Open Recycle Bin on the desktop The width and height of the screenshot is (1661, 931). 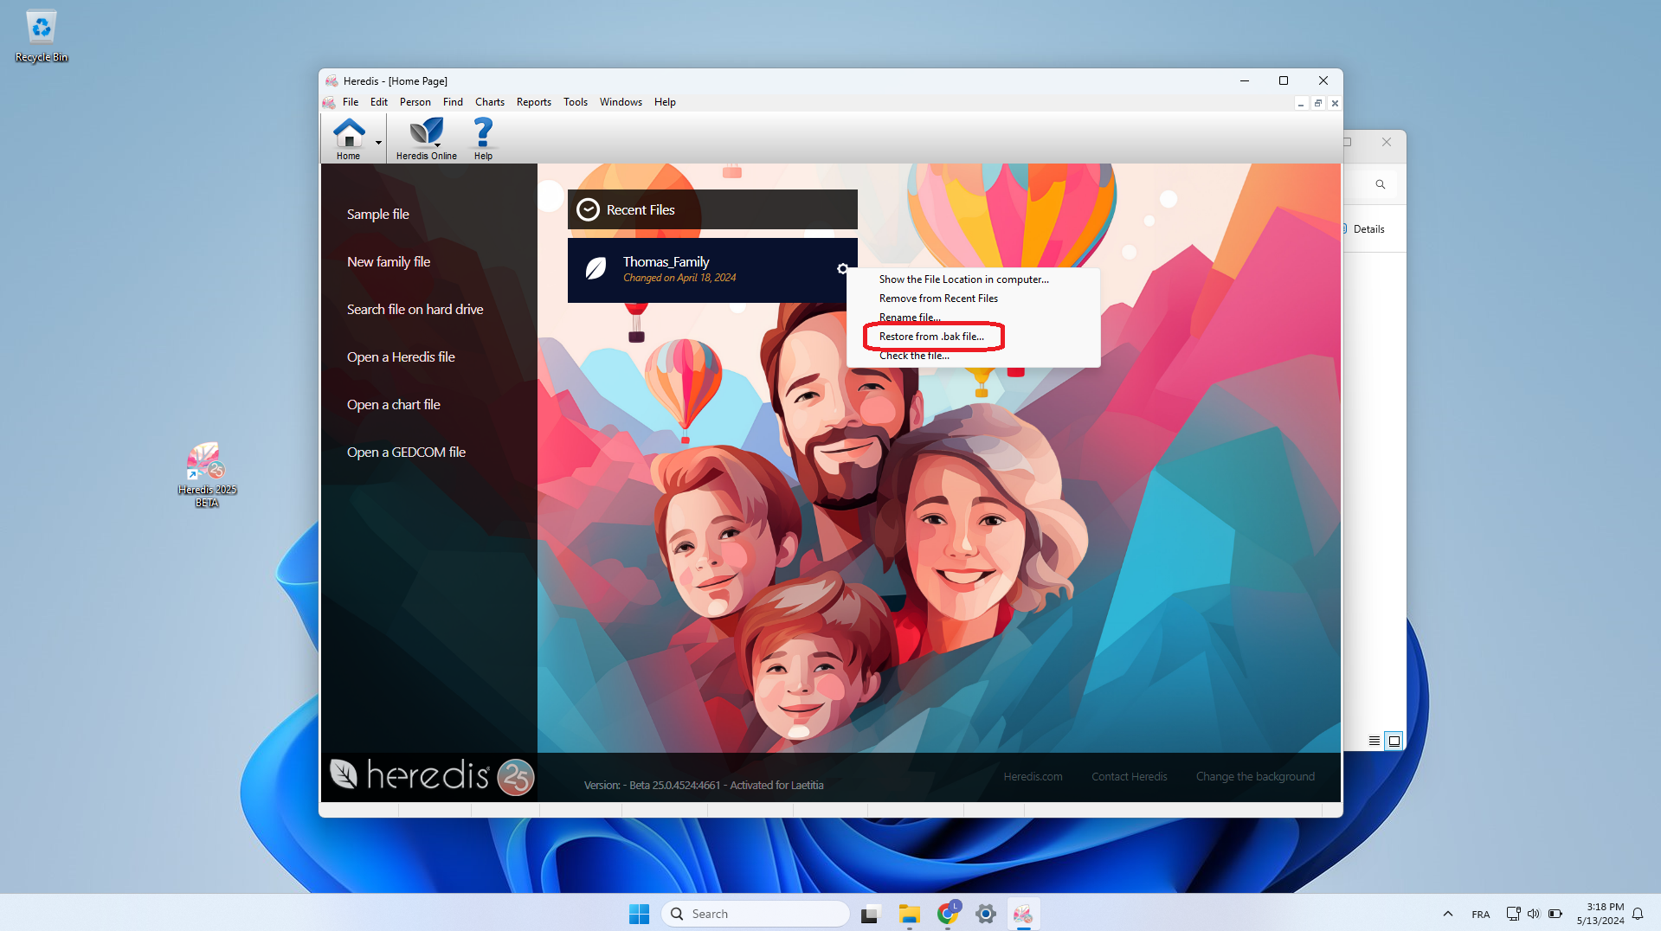pyautogui.click(x=41, y=36)
